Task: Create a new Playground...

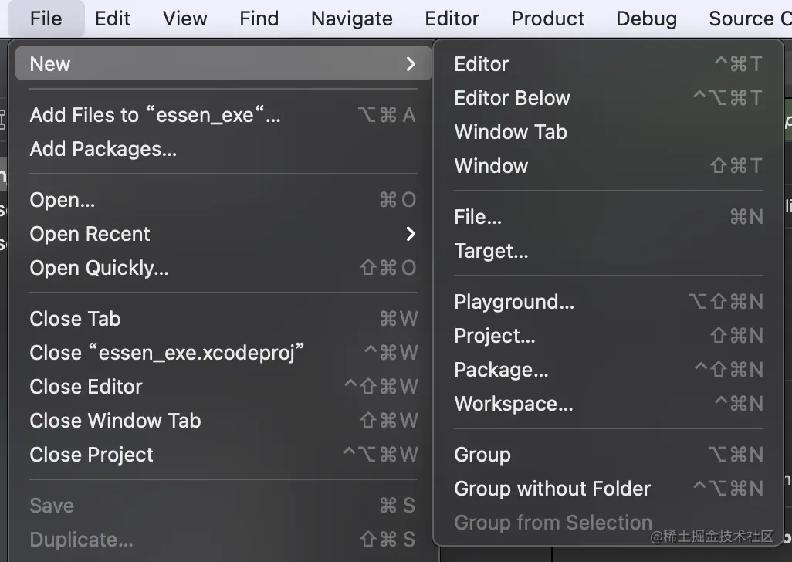Action: pyautogui.click(x=514, y=302)
